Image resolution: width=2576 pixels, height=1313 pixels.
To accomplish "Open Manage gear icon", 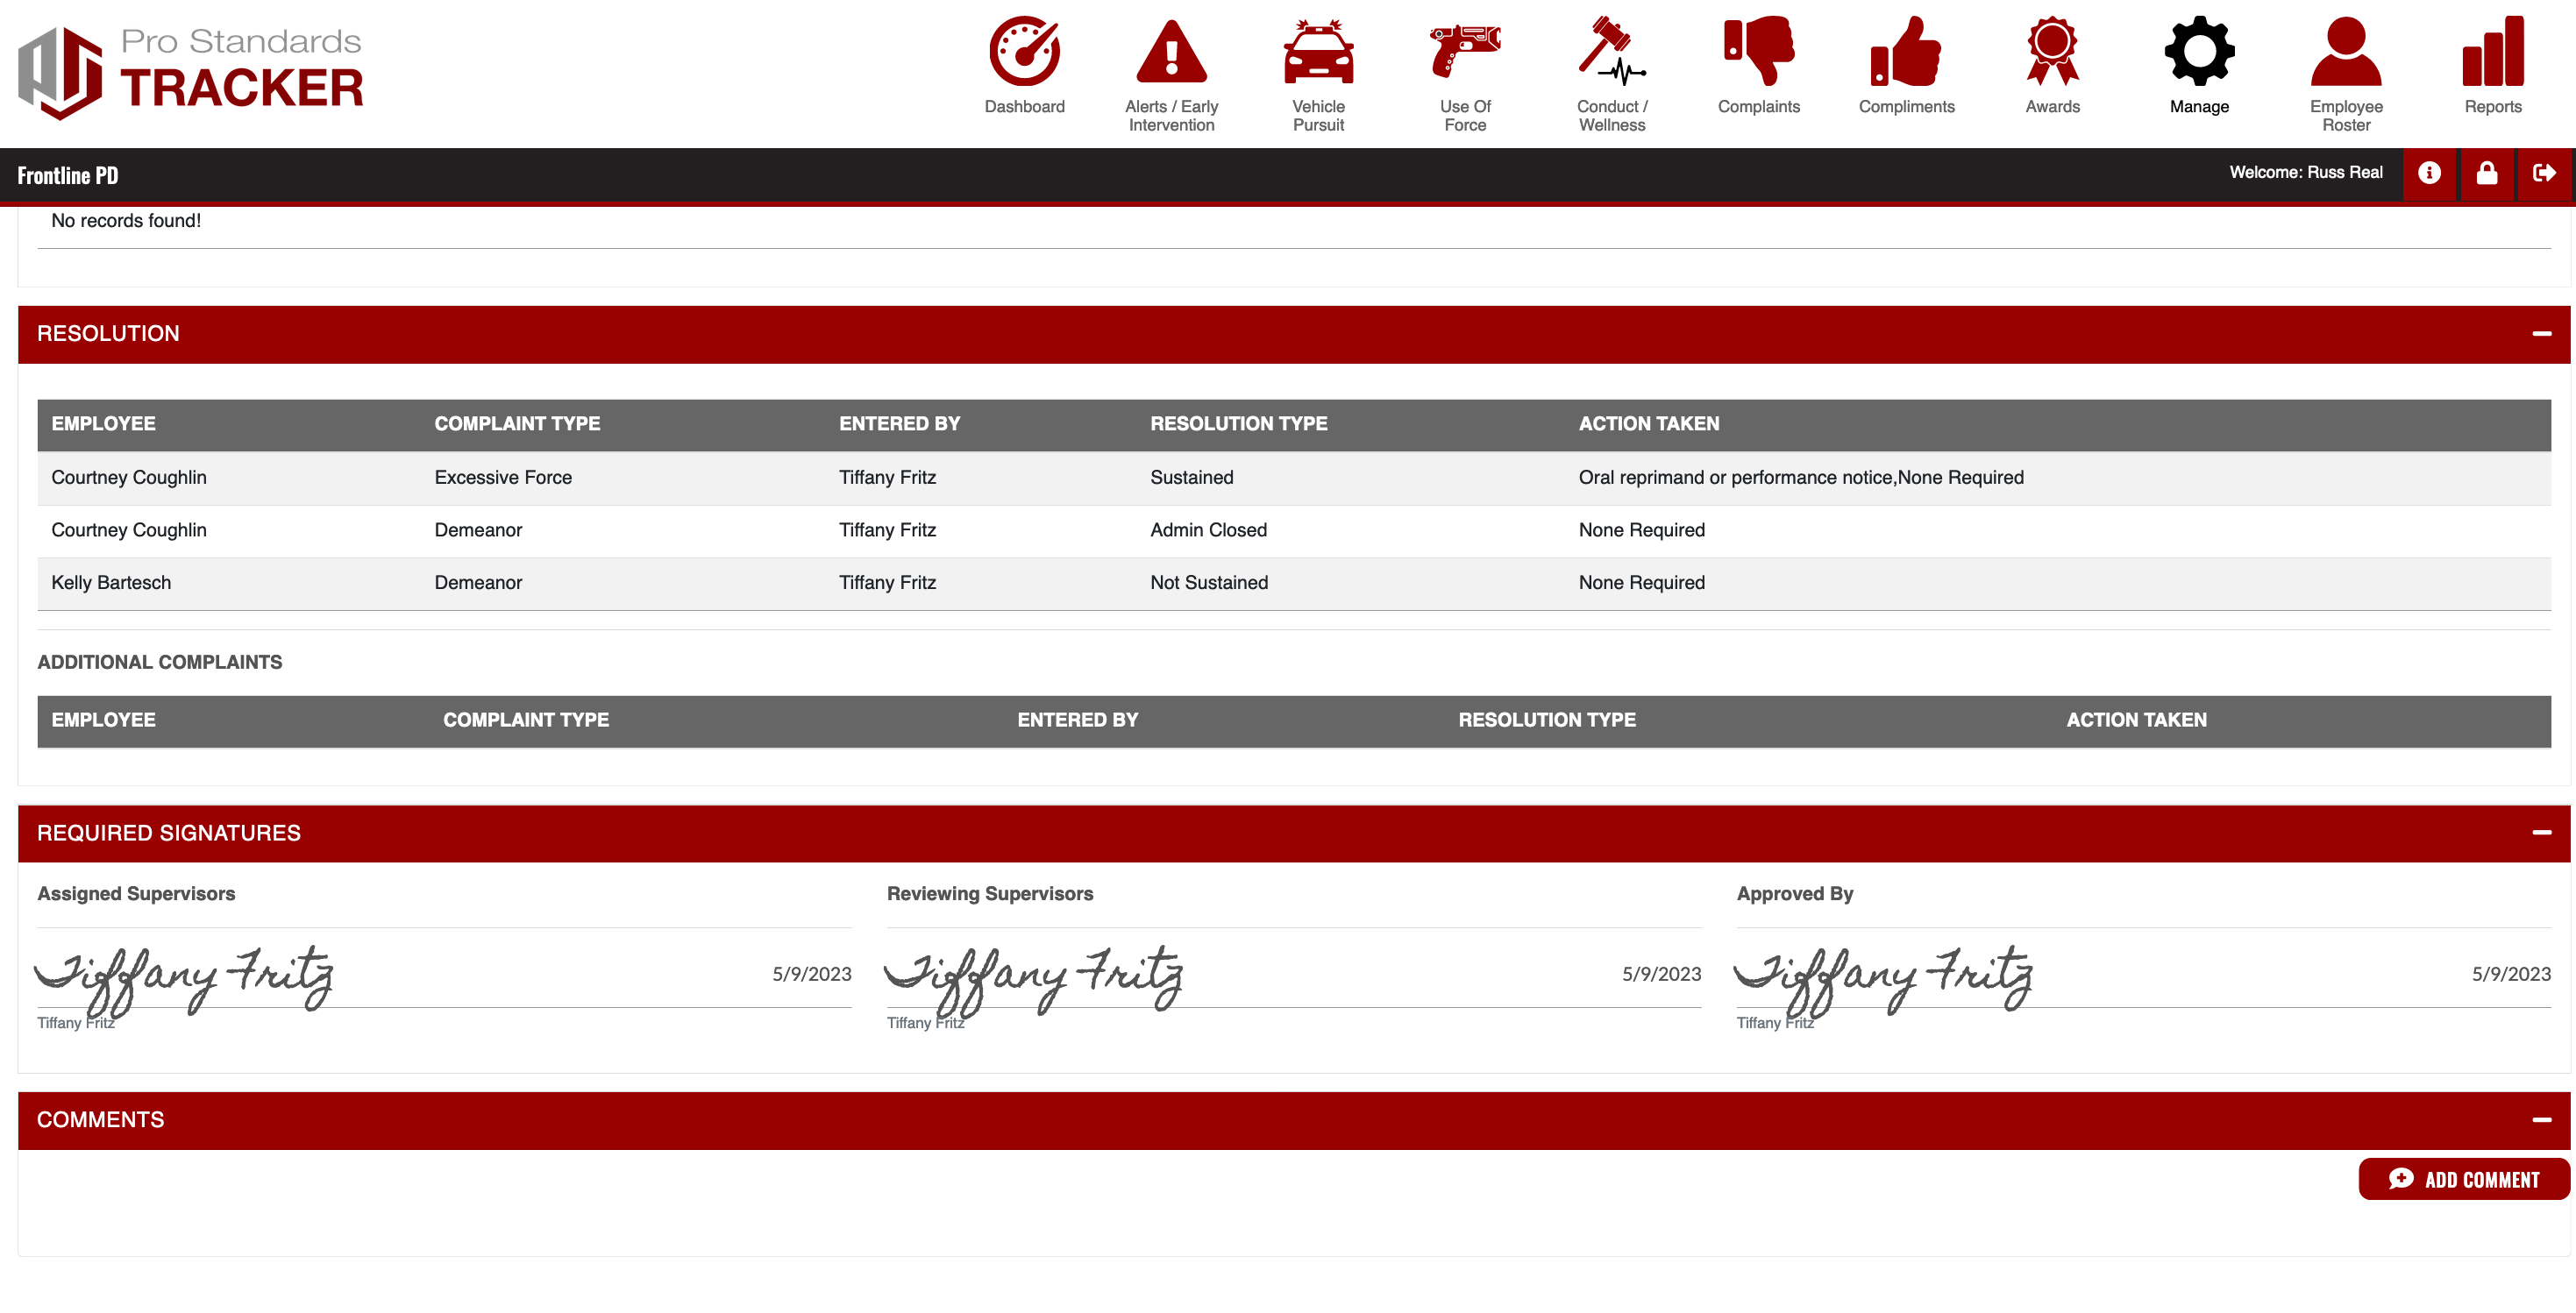I will [x=2199, y=52].
